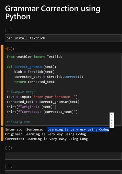Image resolution: width=122 pixels, height=174 pixels.
Task: Click into the 'pip install textblob' cell
Action: click(x=63, y=38)
